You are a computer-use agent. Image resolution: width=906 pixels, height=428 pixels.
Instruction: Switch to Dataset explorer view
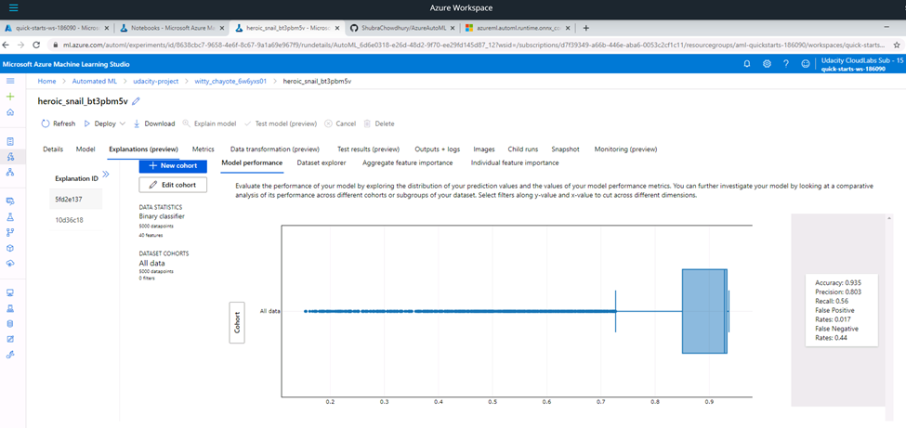[322, 162]
